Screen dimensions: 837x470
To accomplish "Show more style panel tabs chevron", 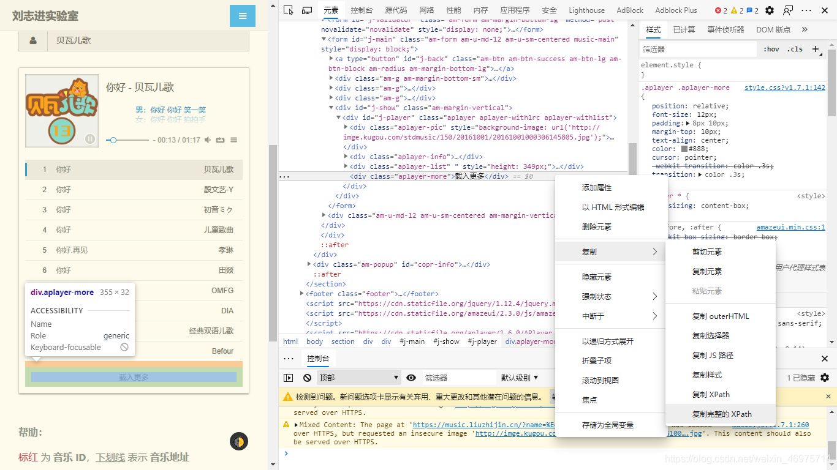I will tap(805, 29).
